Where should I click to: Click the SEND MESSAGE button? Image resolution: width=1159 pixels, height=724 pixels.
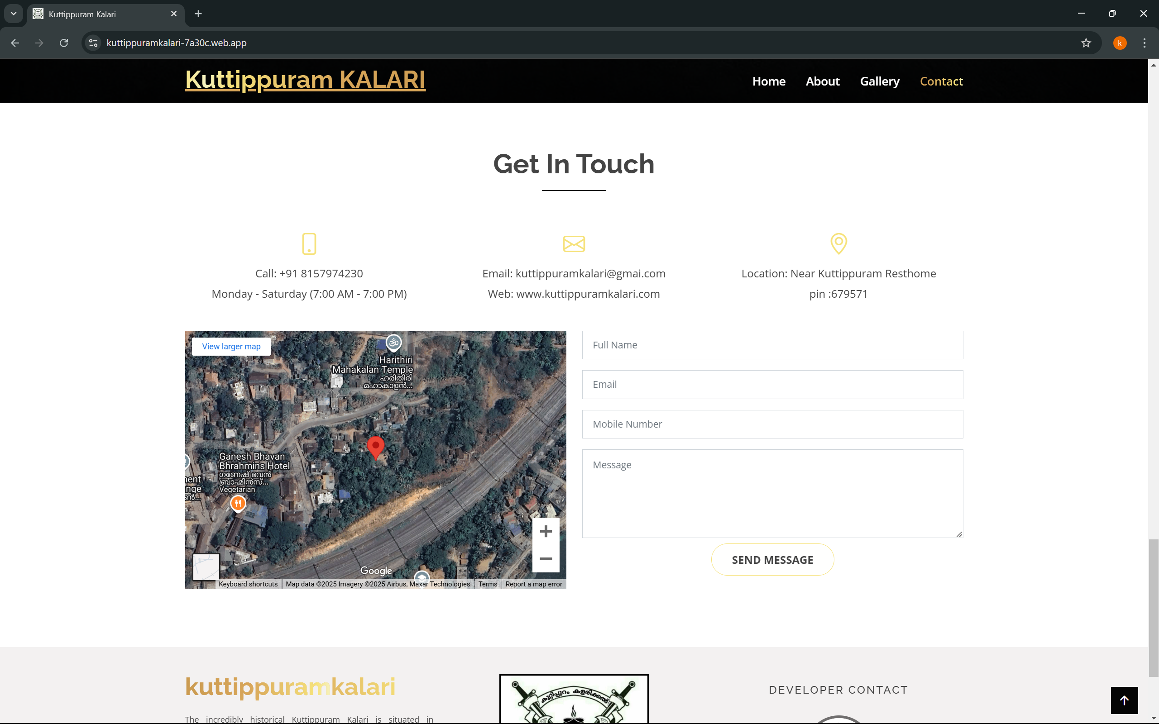pyautogui.click(x=772, y=559)
